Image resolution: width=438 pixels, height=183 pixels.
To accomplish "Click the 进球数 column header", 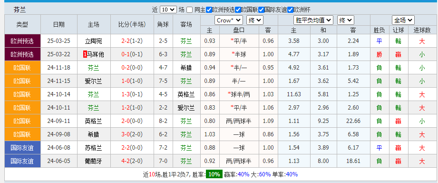I will [x=422, y=30].
